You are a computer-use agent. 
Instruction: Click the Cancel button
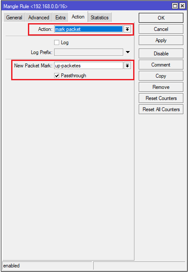pyautogui.click(x=161, y=29)
